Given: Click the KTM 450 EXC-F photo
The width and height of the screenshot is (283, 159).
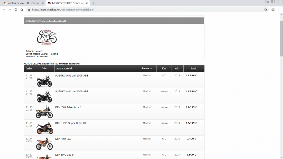Looking at the screenshot, I should tap(44, 143).
